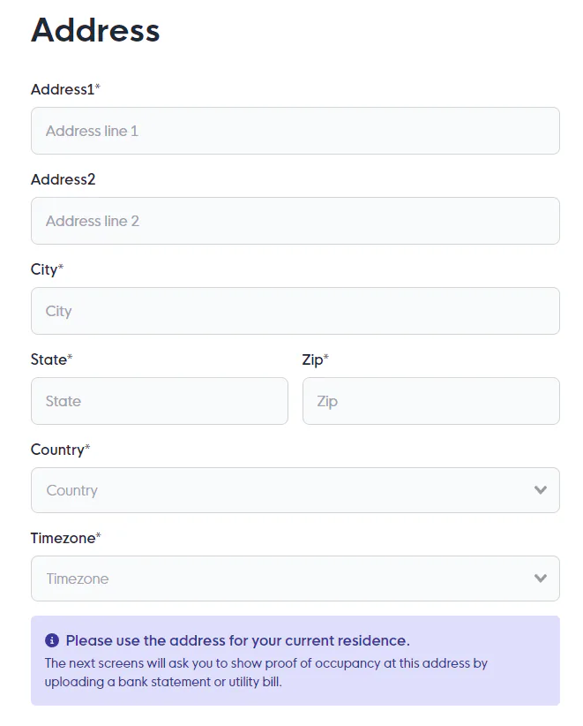The width and height of the screenshot is (583, 726).
Task: Click the State label
Action: point(49,359)
